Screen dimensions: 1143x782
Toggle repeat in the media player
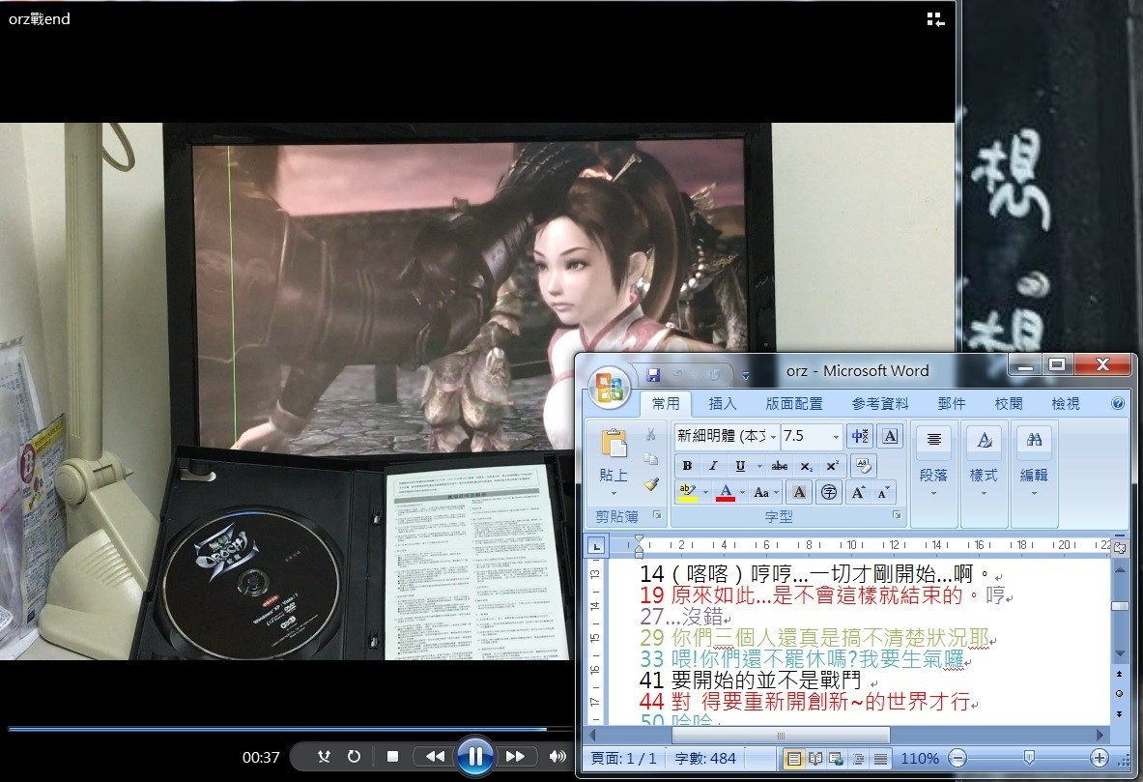[x=354, y=757]
